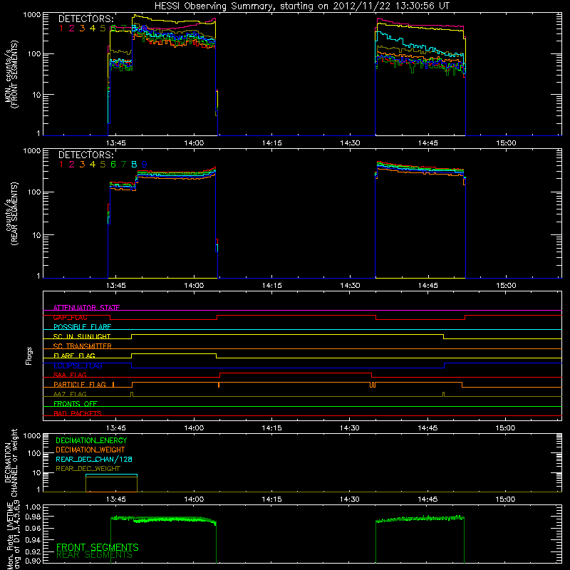Click 14:00 tick under the decimation panel
The height and width of the screenshot is (570, 570).
click(x=194, y=499)
